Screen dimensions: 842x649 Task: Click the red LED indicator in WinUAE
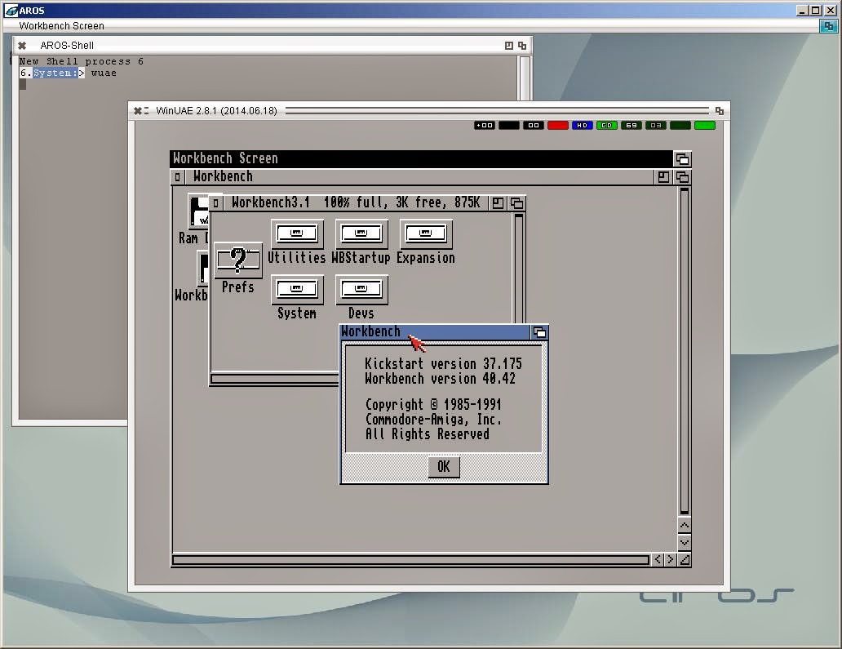tap(558, 125)
